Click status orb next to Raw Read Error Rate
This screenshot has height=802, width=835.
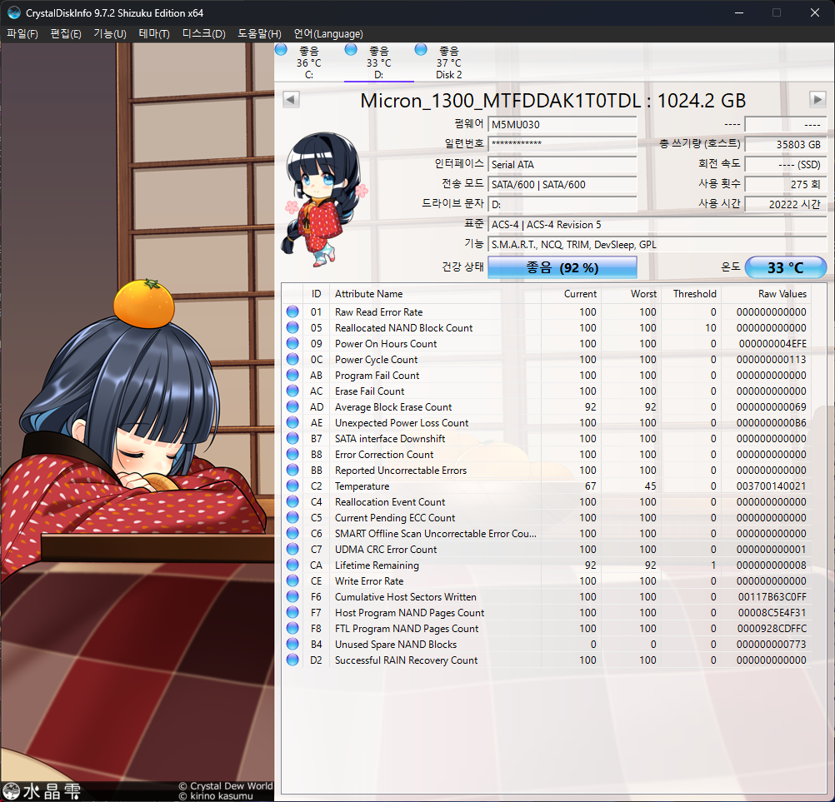point(292,312)
